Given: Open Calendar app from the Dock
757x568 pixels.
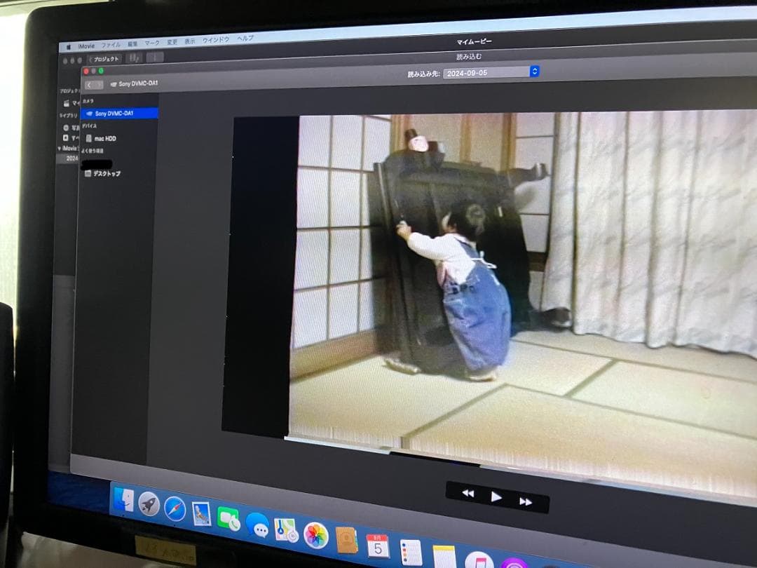Looking at the screenshot, I should coord(377,546).
